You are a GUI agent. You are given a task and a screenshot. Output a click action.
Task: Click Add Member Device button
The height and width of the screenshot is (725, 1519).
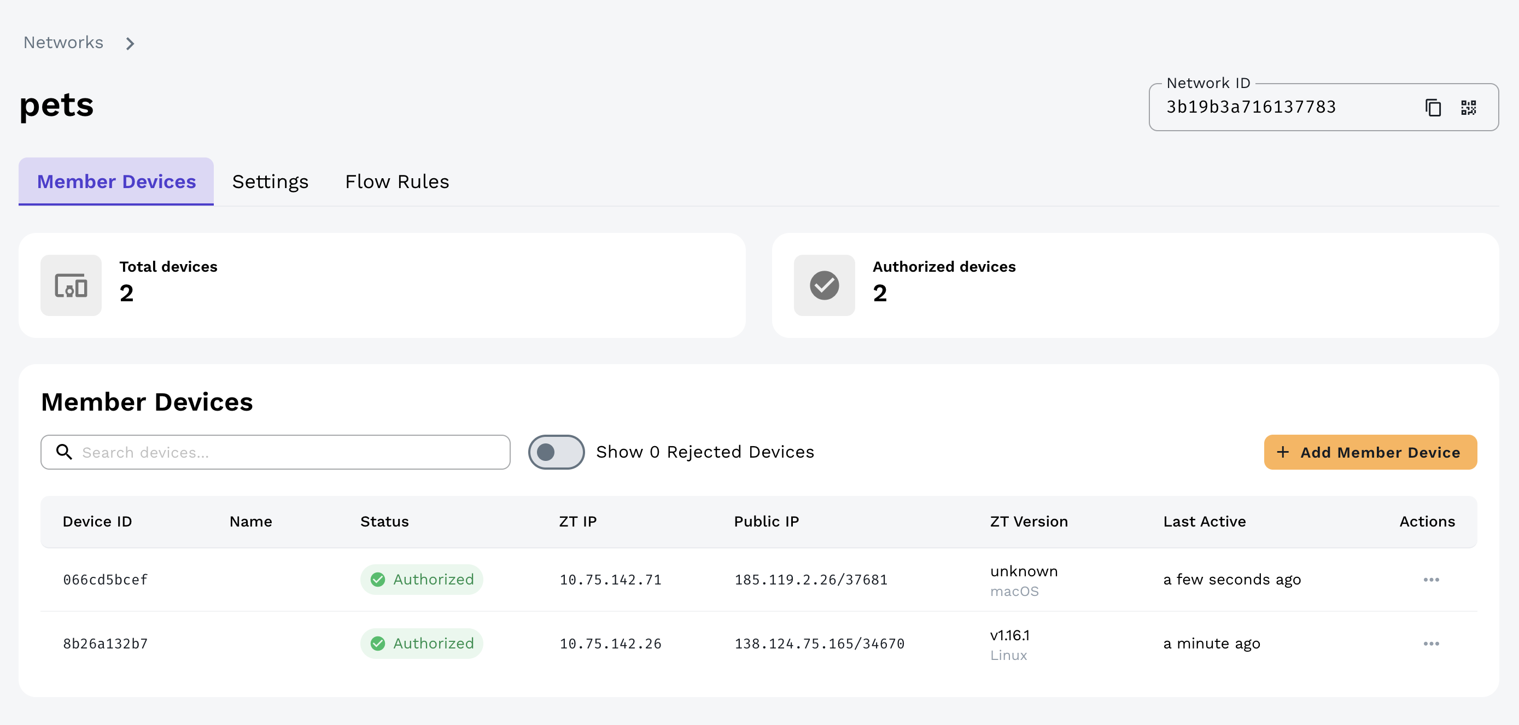point(1370,452)
